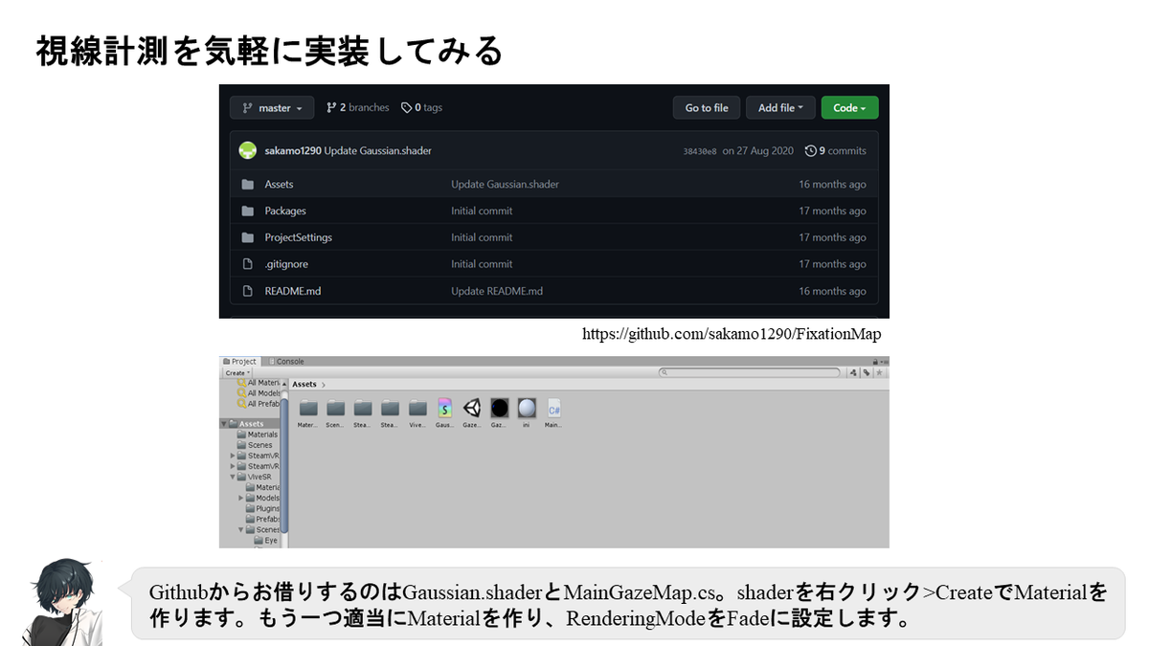Image resolution: width=1149 pixels, height=646 pixels.
Task: Open the 2 branches link
Action: 357,108
